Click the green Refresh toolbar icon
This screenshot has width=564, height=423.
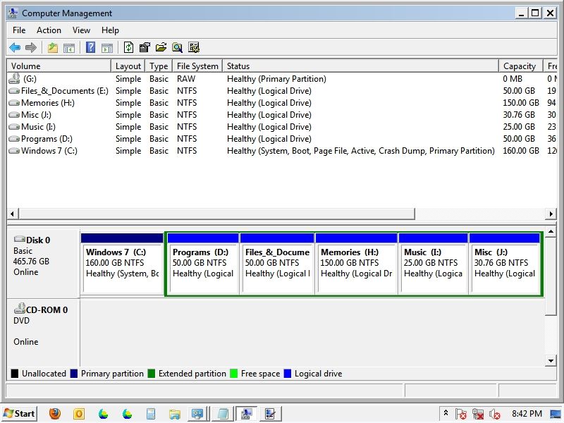click(128, 47)
